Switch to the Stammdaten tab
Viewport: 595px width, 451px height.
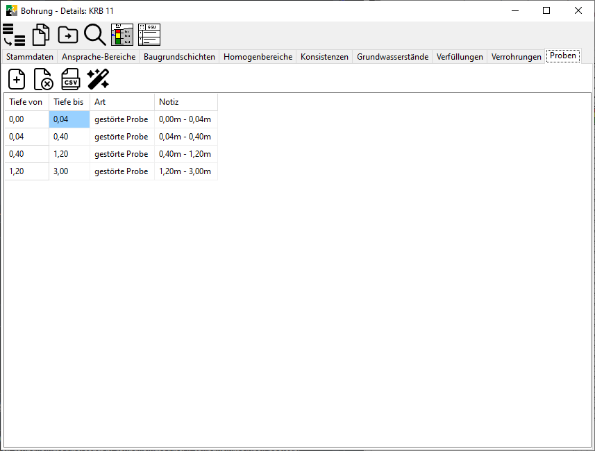tap(30, 57)
